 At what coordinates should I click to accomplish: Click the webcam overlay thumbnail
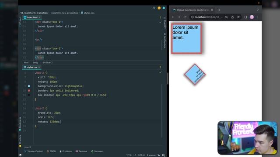(x=247, y=138)
